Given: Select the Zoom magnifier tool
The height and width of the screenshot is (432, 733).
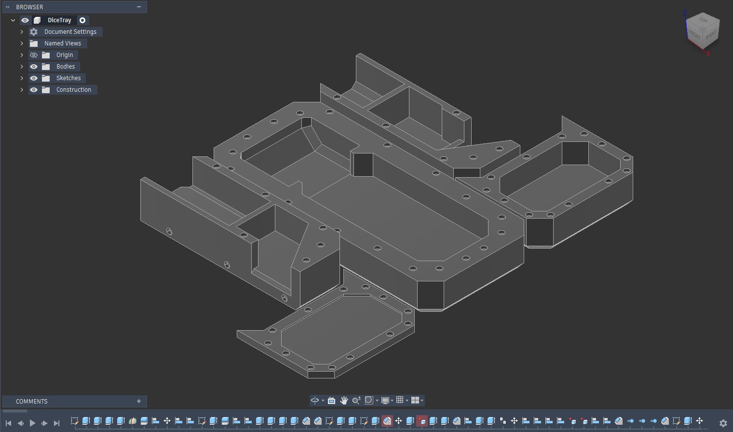Looking at the screenshot, I should pos(356,400).
